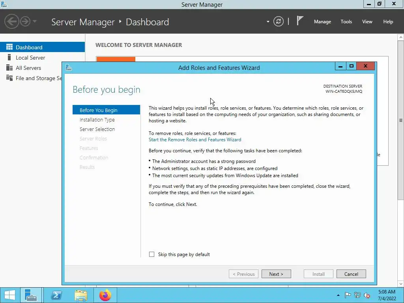Viewport: 404px width, 303px height.
Task: Open the View menu
Action: tap(367, 22)
